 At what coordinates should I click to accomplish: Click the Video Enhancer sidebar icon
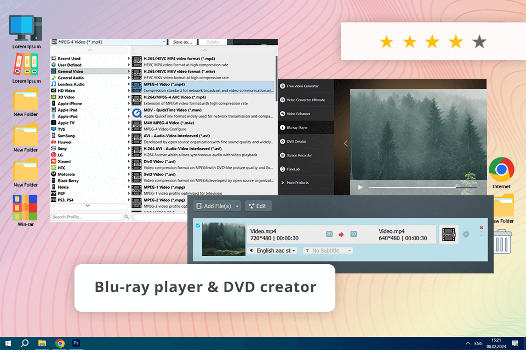283,114
